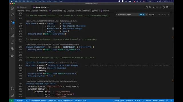
Task: Open the GitHub view in activity bar
Action: [12, 49]
